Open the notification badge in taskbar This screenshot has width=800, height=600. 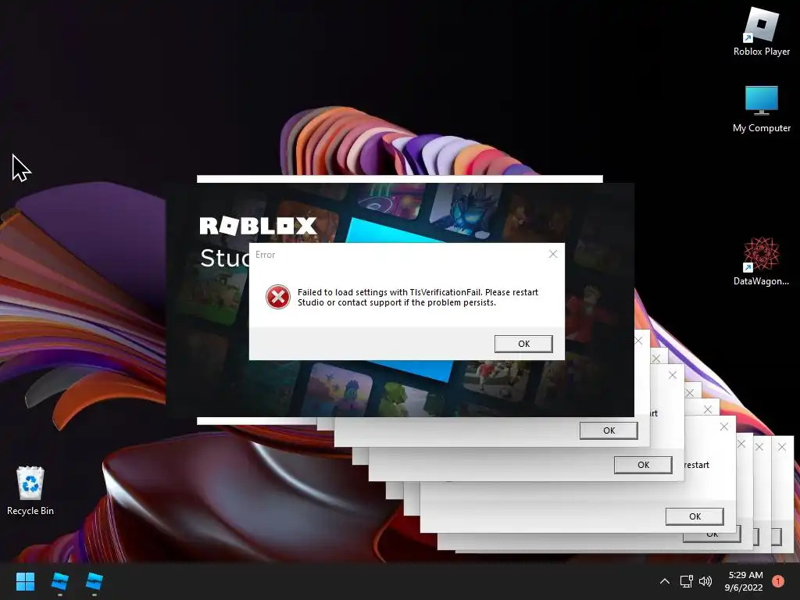(x=778, y=581)
